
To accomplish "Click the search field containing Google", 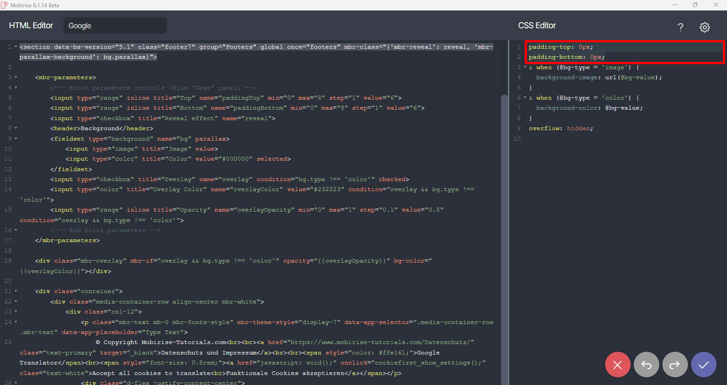I will coord(115,26).
